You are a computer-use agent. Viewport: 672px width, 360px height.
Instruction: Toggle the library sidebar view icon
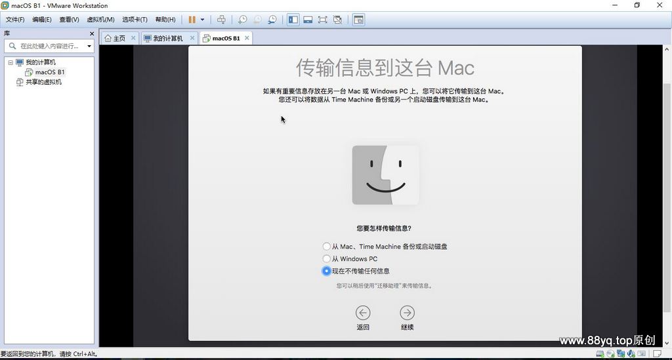(x=293, y=20)
